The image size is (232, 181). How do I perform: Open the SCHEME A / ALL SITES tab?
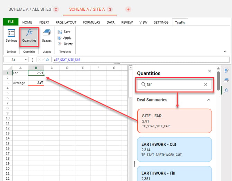coord(30,9)
